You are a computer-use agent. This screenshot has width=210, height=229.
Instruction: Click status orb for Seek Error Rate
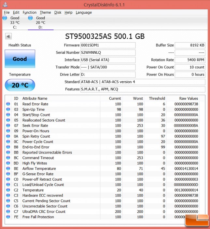point(8,125)
